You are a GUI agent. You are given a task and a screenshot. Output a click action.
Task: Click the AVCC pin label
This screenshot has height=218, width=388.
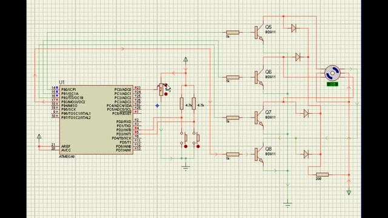(66, 150)
